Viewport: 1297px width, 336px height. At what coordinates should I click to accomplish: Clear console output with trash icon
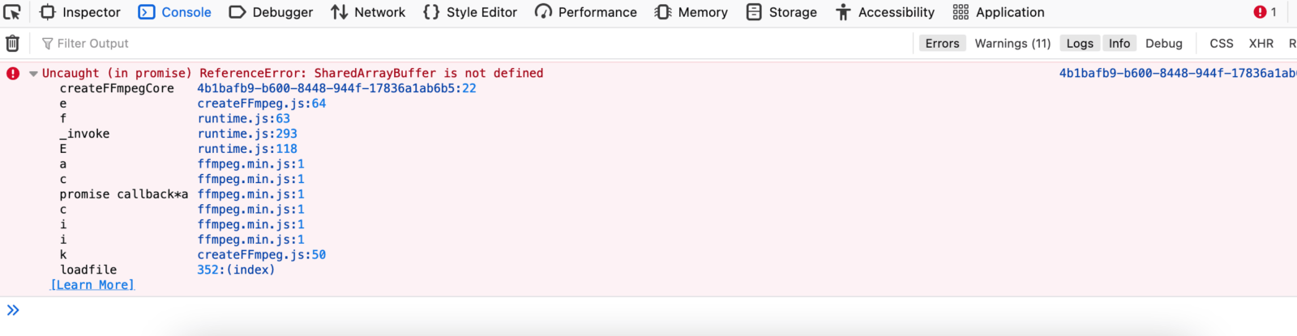pyautogui.click(x=12, y=44)
